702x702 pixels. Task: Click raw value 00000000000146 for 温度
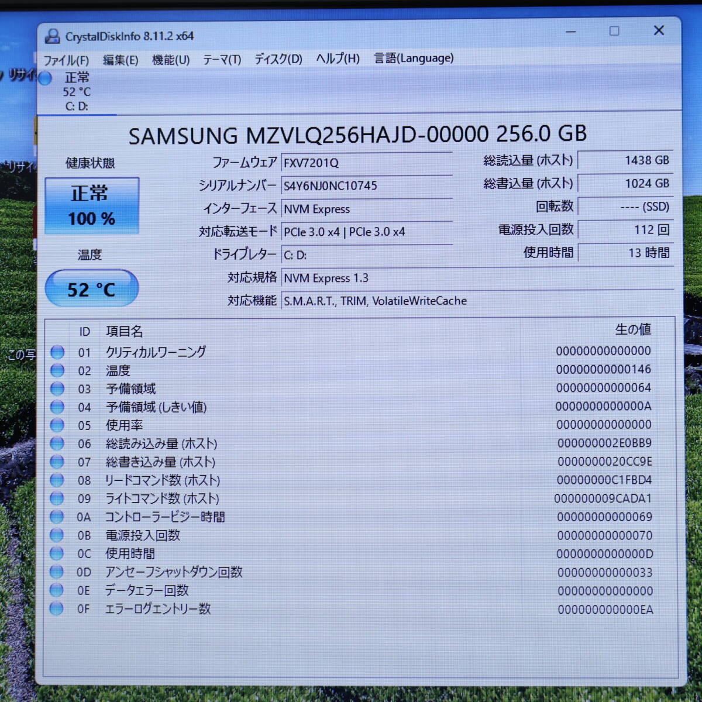pyautogui.click(x=603, y=369)
